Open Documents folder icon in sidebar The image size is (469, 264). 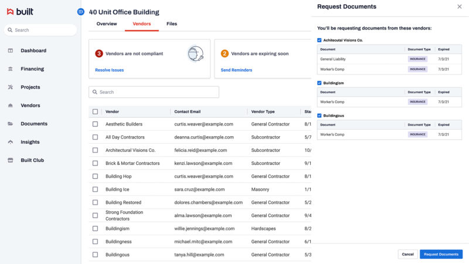click(11, 124)
